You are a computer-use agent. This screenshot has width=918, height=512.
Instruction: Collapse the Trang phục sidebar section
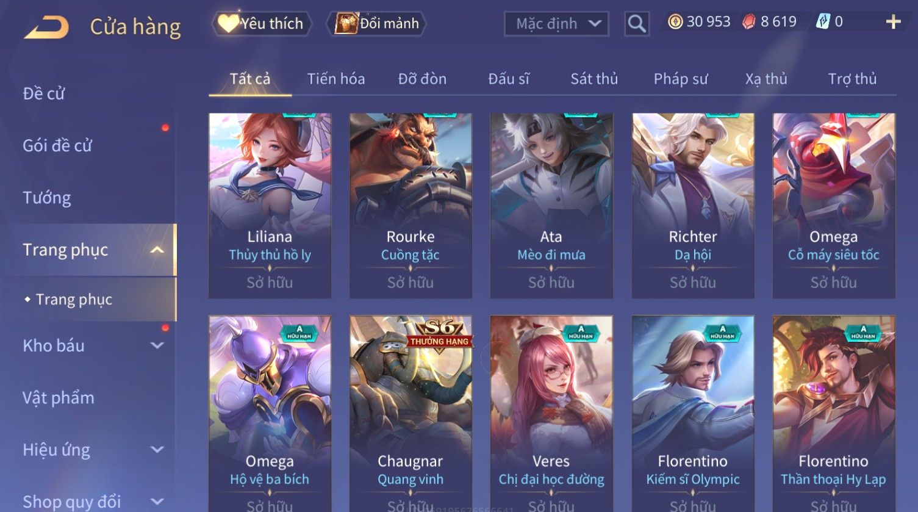point(157,250)
